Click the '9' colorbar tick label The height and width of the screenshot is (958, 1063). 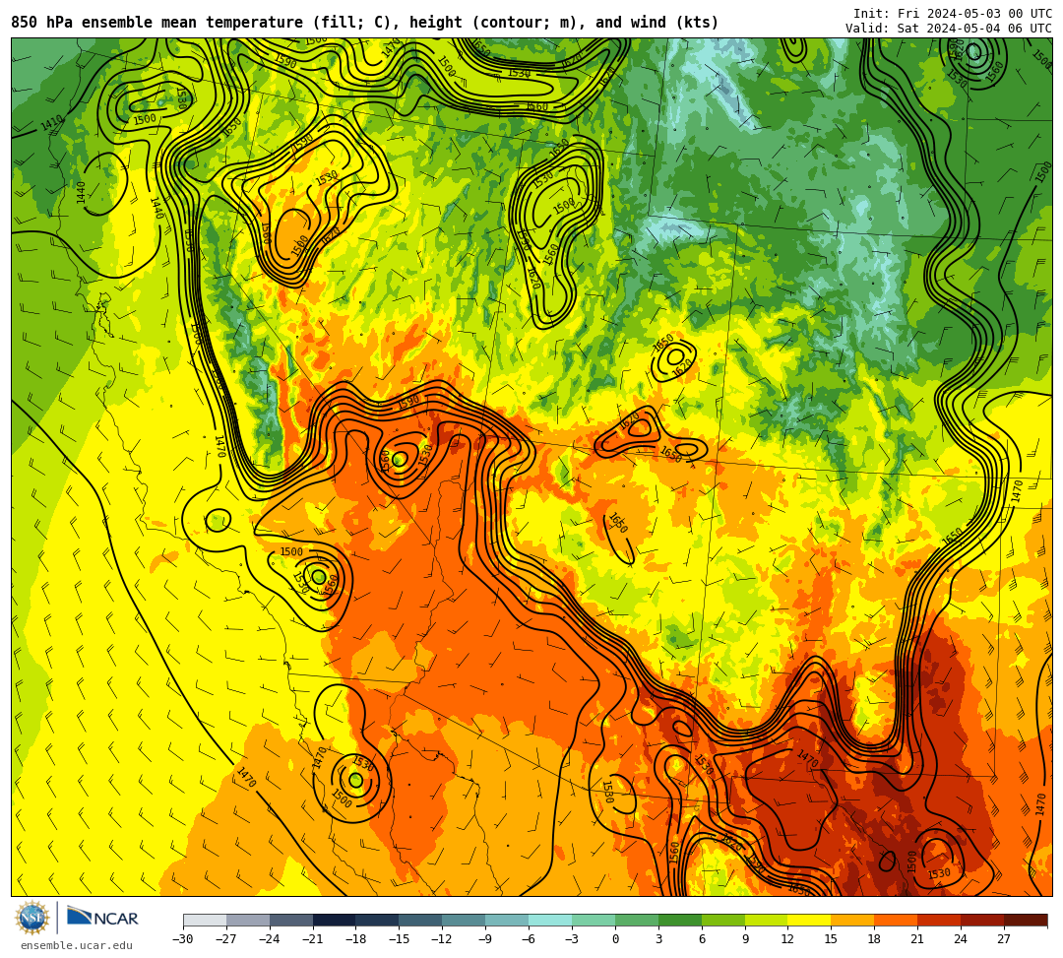[745, 939]
